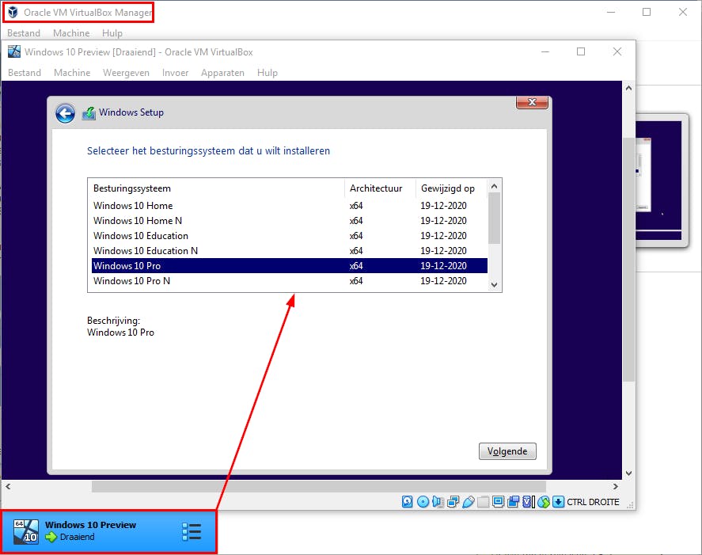Image resolution: width=702 pixels, height=555 pixels.
Task: Minimize the VirtualBox Manager window
Action: [x=611, y=12]
